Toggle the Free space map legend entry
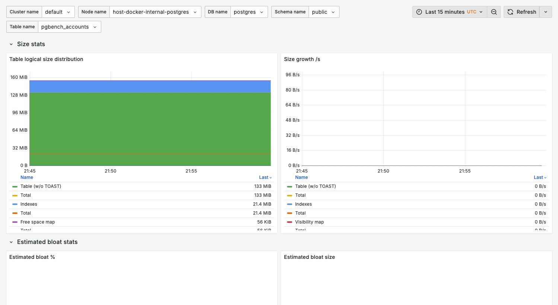Viewport: 558px width, 305px height. pyautogui.click(x=38, y=222)
